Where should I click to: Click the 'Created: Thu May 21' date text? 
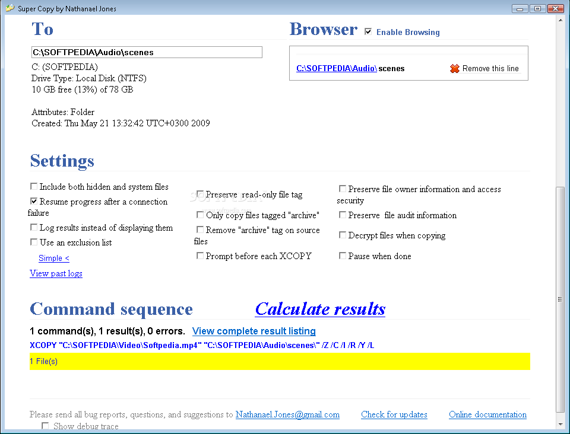point(121,123)
